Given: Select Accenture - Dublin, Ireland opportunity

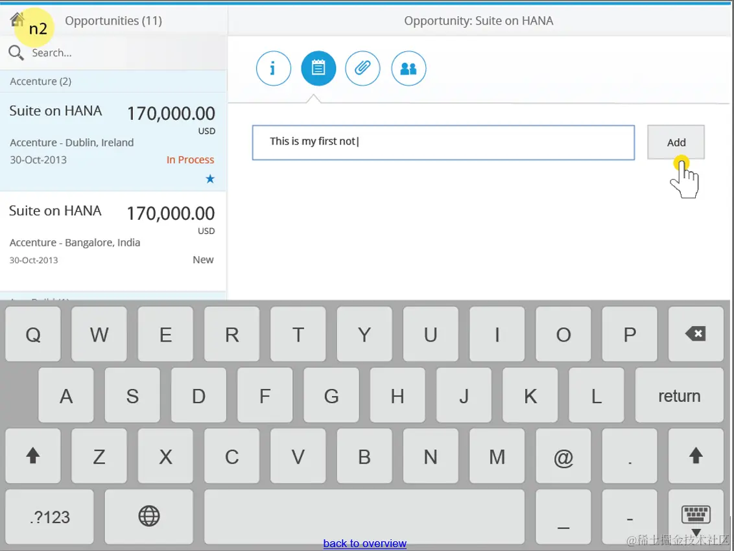Looking at the screenshot, I should click(113, 142).
